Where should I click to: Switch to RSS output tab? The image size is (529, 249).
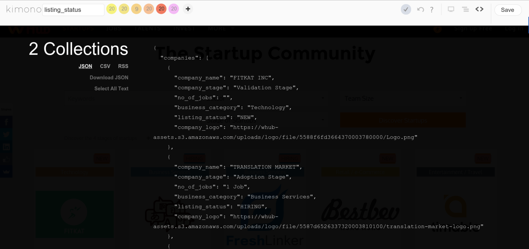(x=123, y=66)
